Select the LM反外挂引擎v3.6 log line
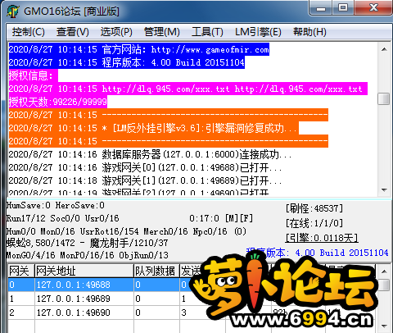Viewport: 393px width, 333px height. [x=154, y=128]
